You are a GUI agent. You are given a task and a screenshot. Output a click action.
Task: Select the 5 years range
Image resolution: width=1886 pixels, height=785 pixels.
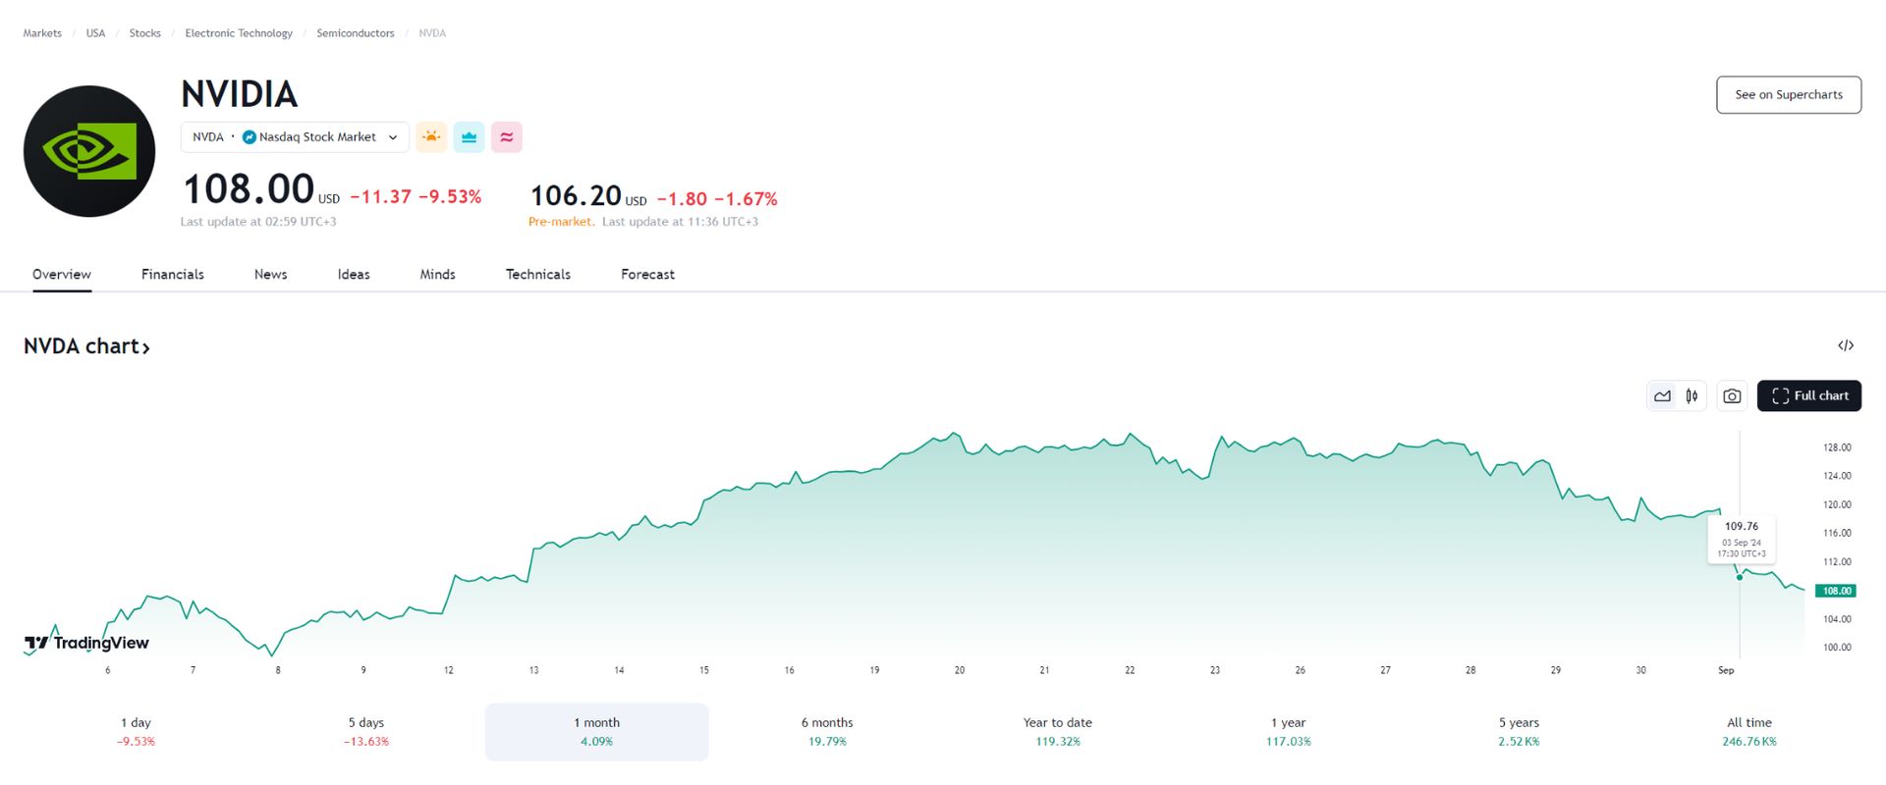pyautogui.click(x=1519, y=732)
